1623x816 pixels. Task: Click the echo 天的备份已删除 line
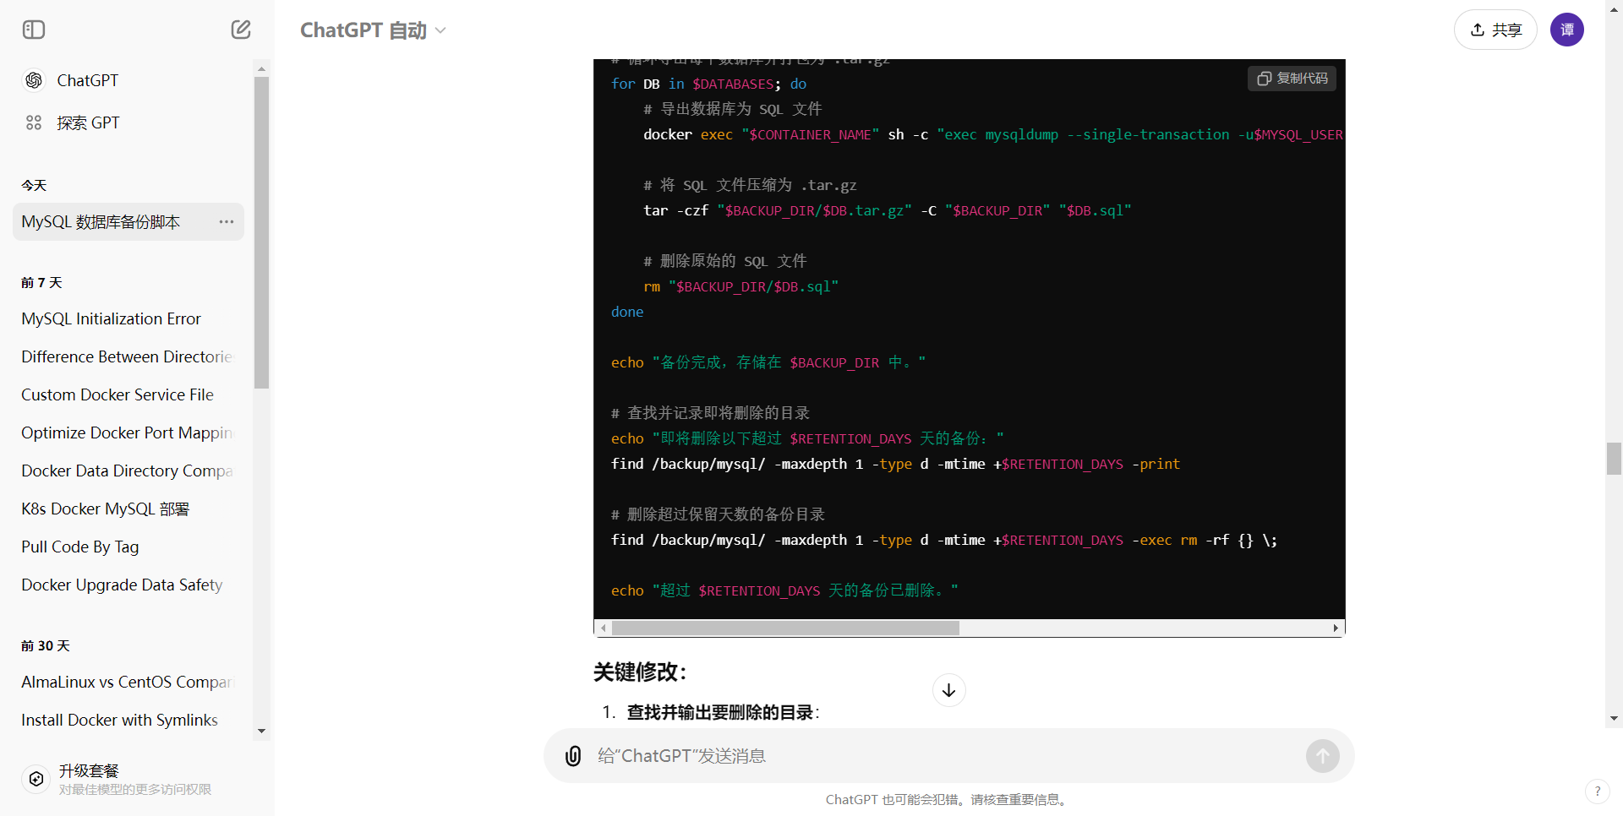pyautogui.click(x=784, y=590)
